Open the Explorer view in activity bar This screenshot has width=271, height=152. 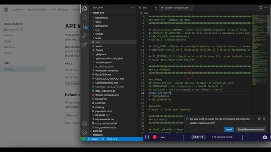85,8
